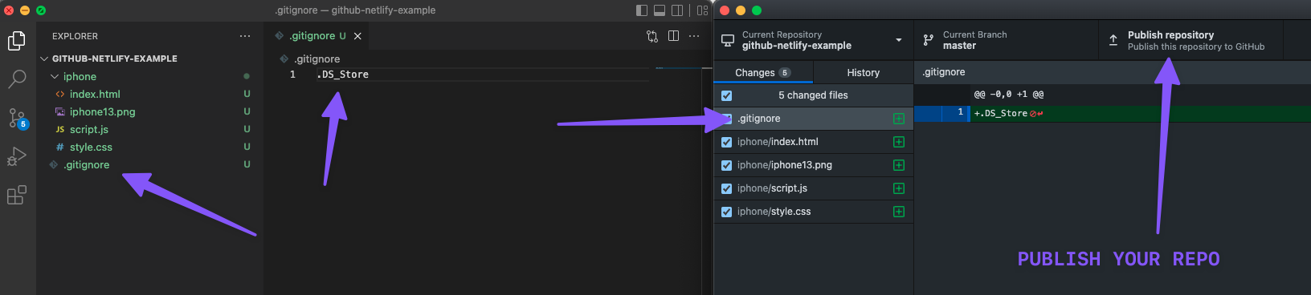
Task: Open Explorer more actions ellipsis menu
Action: [245, 36]
